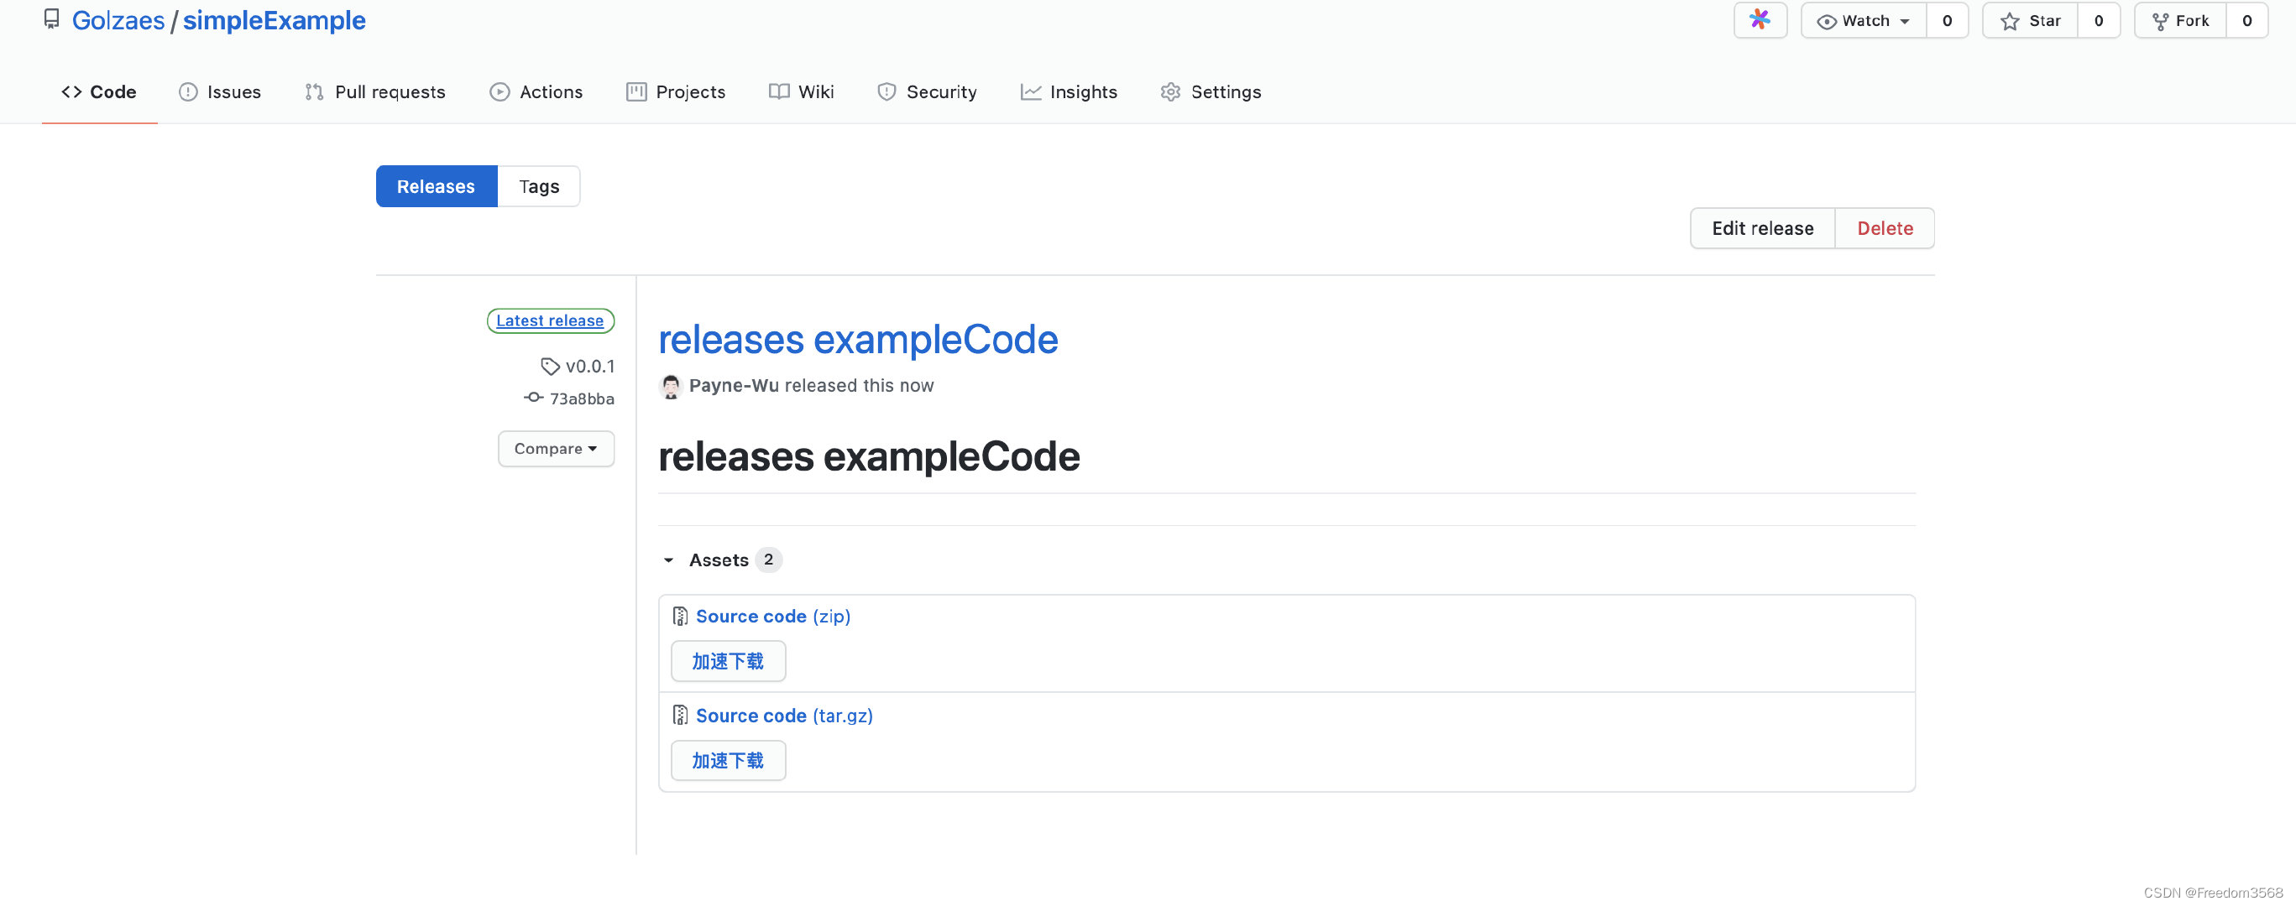Click the colorful extension icon near Watch

(1760, 19)
